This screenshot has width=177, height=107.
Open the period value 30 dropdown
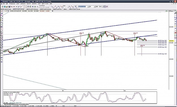(x=95, y=7)
